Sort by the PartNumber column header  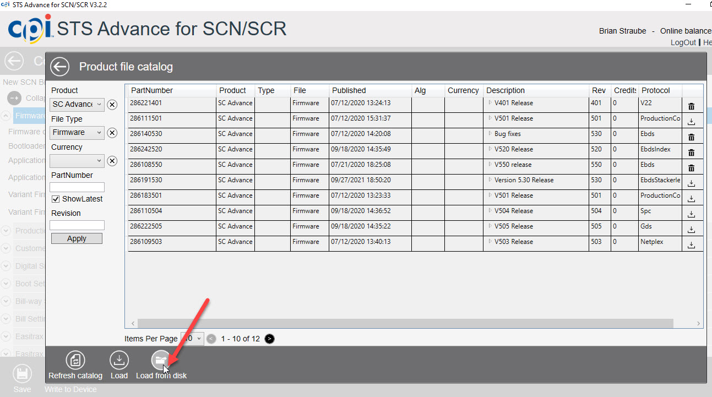tap(152, 90)
